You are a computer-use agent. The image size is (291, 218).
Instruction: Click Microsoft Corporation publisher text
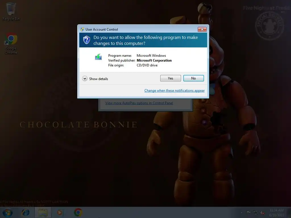154,60
